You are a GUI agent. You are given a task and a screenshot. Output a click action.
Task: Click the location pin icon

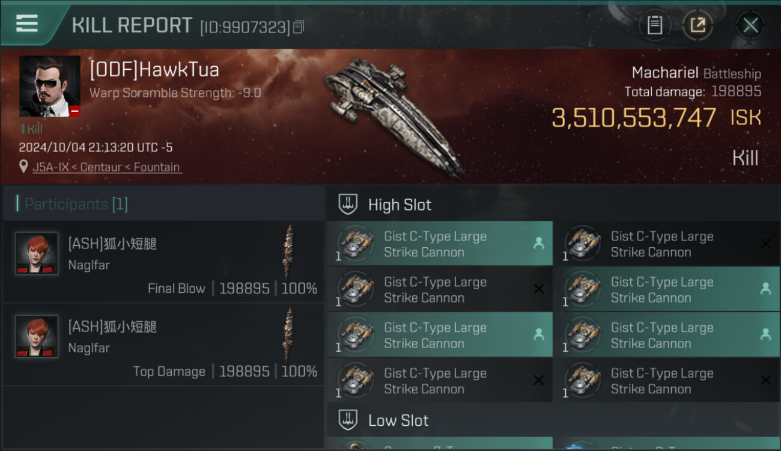click(24, 167)
